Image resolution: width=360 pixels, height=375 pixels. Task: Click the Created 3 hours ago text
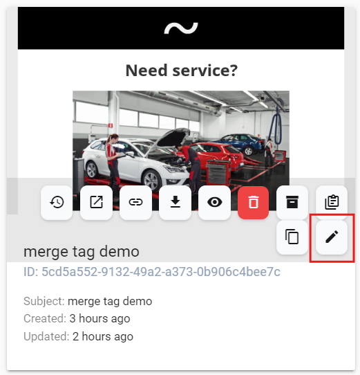click(x=77, y=318)
